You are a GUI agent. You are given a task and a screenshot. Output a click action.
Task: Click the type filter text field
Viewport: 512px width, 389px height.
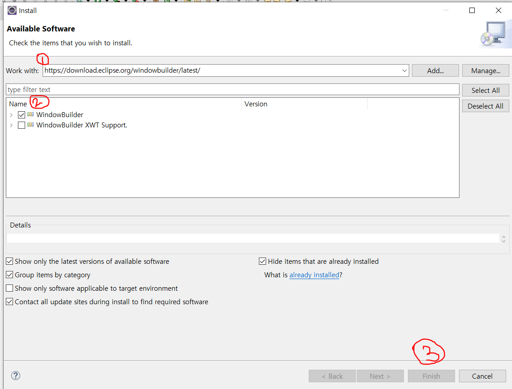pos(232,89)
